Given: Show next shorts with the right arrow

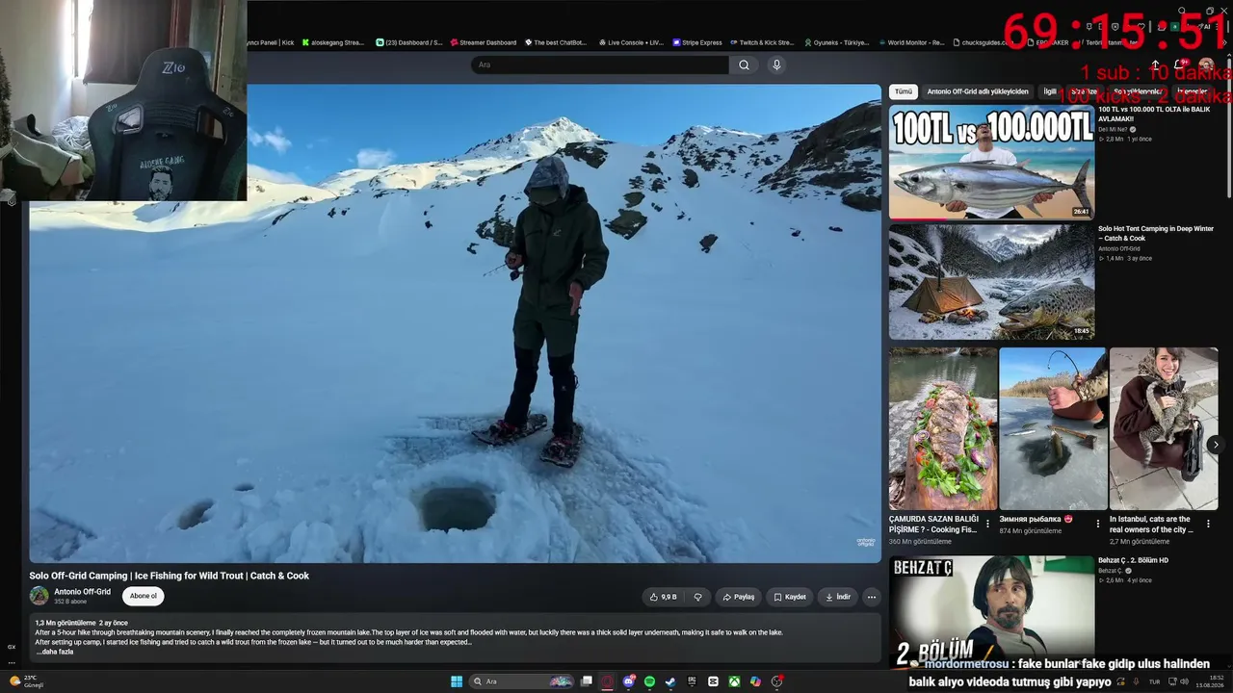Looking at the screenshot, I should tap(1216, 445).
